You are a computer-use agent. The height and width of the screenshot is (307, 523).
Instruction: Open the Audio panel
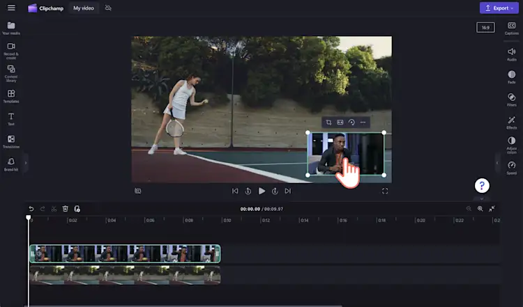click(x=511, y=54)
